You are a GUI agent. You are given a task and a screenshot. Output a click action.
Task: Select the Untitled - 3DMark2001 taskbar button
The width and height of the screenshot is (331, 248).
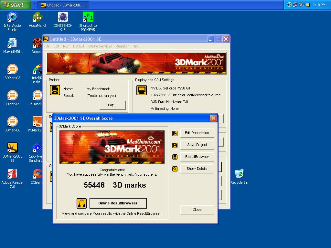(x=63, y=5)
